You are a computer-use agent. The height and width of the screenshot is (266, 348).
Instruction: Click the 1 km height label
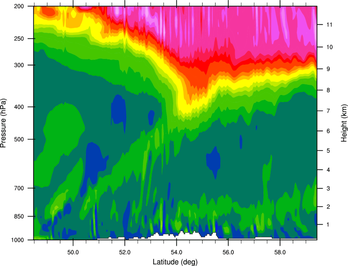tap(328, 225)
